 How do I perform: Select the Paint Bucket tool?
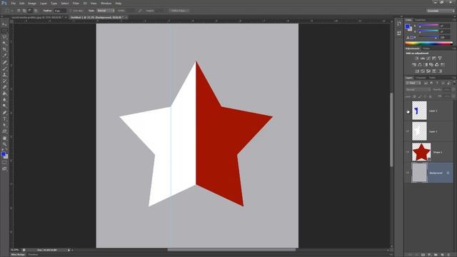pos(4,94)
